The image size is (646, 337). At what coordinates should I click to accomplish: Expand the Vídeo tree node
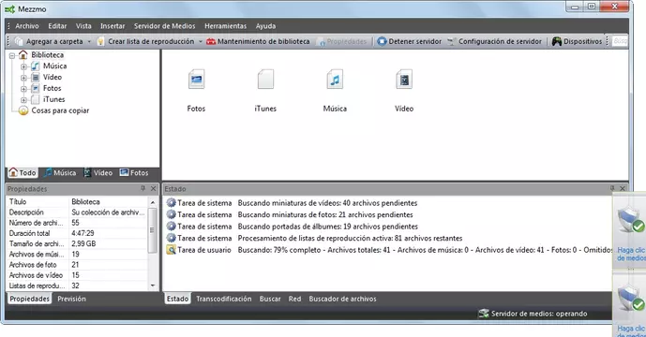(23, 78)
